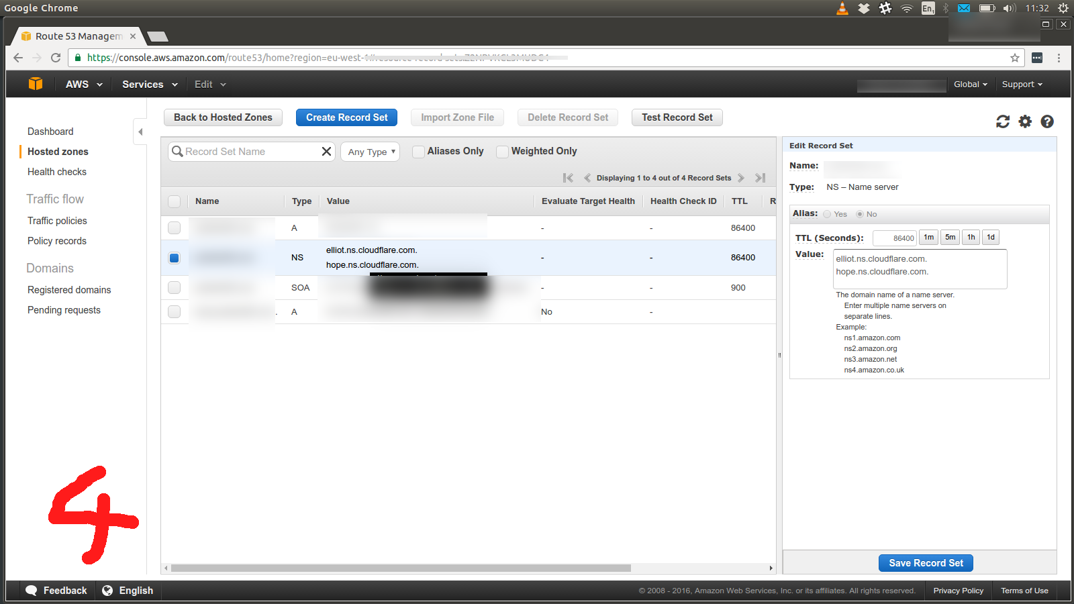The height and width of the screenshot is (604, 1074).
Task: Open Dashboard in the sidebar
Action: click(x=50, y=132)
